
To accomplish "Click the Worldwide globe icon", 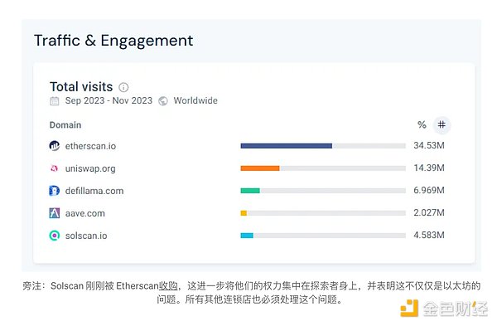I will [x=163, y=101].
